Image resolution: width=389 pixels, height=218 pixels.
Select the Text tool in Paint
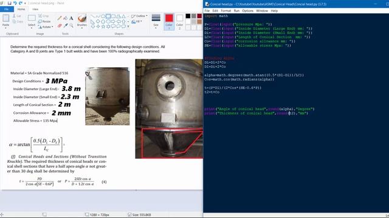(71, 18)
